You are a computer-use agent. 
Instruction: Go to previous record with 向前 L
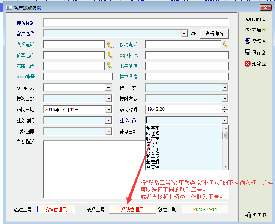255,19
